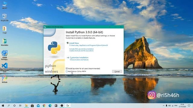Click the microphone tray icon

[166, 106]
